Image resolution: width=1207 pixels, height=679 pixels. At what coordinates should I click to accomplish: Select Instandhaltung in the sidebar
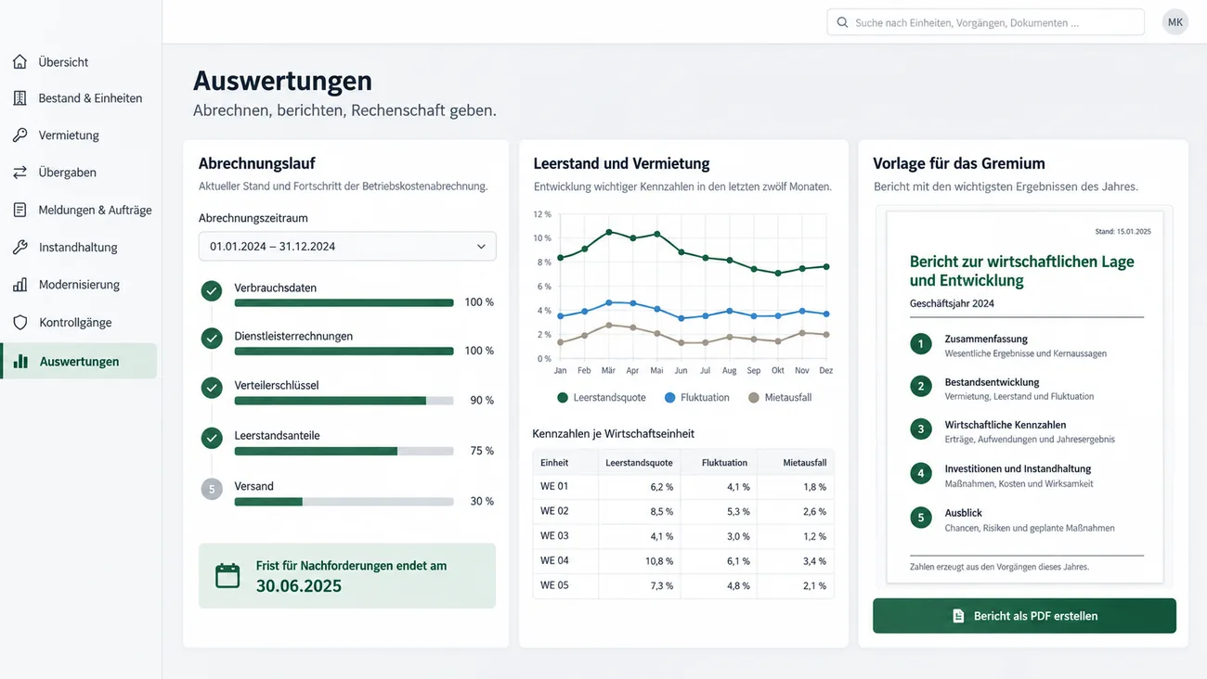click(x=79, y=248)
